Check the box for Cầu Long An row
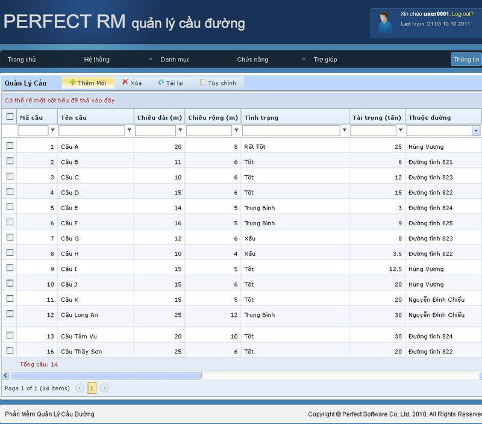The width and height of the screenshot is (482, 424). click(10, 314)
